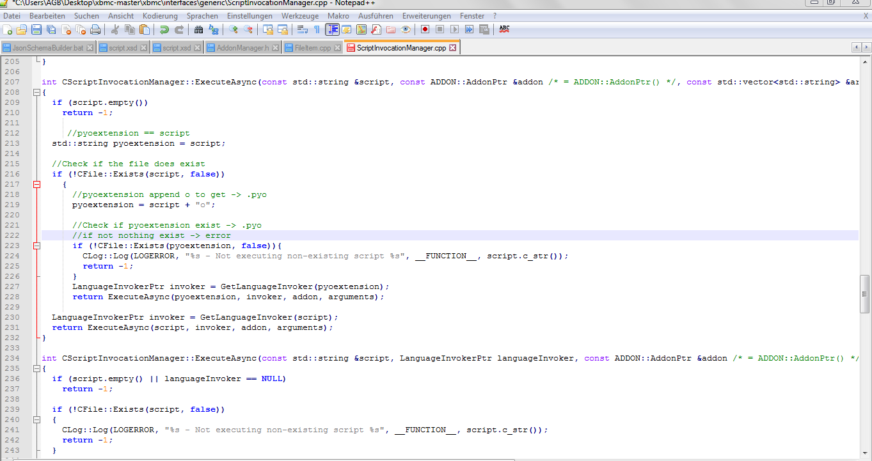Open the Fenster menu
Image resolution: width=872 pixels, height=461 pixels.
tap(472, 16)
